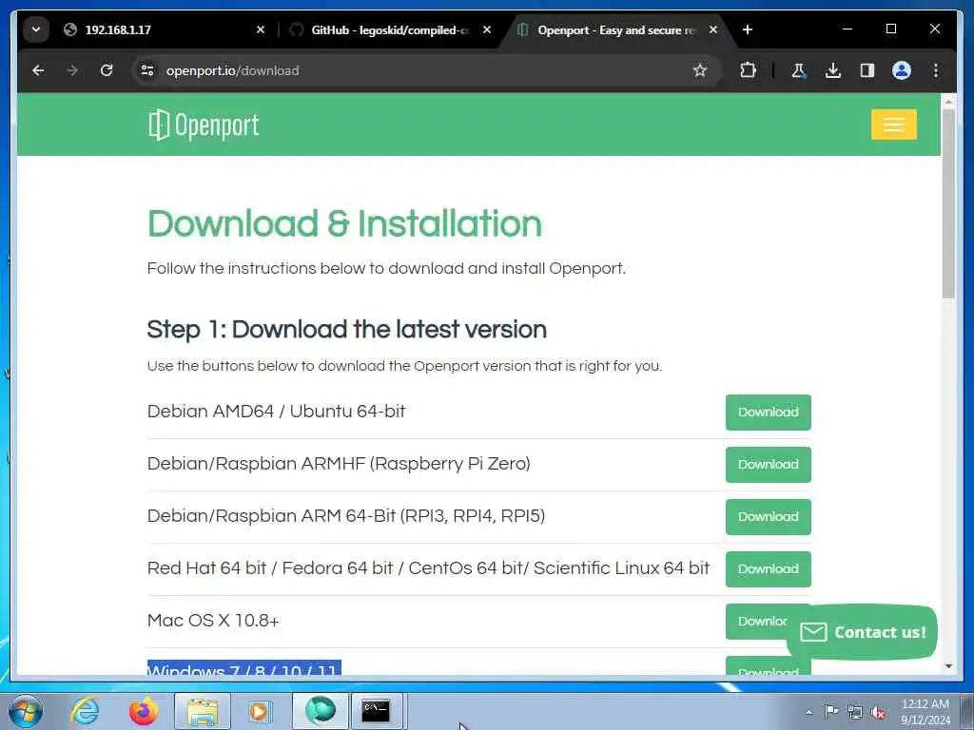Open the tab search dropdown arrow
This screenshot has height=730, width=974.
[36, 29]
